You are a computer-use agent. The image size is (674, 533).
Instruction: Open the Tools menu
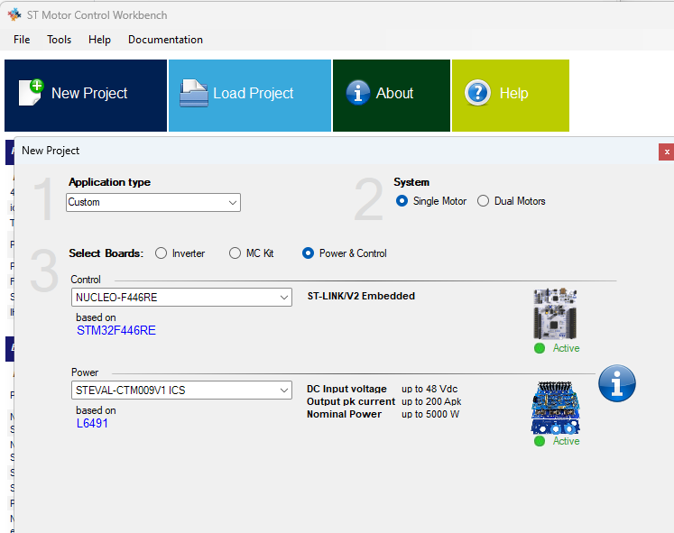coord(60,40)
